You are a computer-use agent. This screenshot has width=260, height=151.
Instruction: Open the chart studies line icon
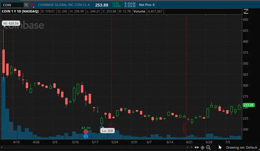[x=246, y=11]
